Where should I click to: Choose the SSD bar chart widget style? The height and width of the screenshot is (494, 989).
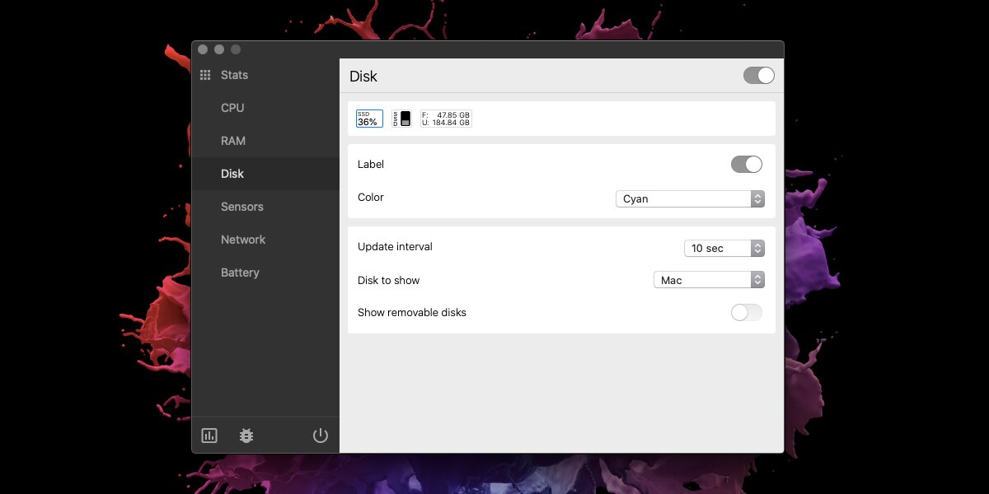click(402, 118)
